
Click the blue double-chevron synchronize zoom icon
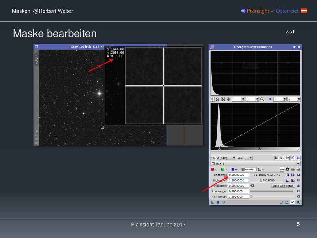pos(270,99)
